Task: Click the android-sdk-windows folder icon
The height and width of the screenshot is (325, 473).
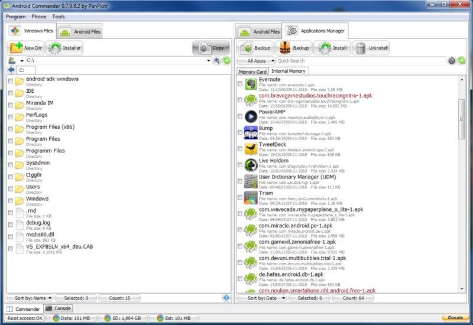Action: (20, 82)
